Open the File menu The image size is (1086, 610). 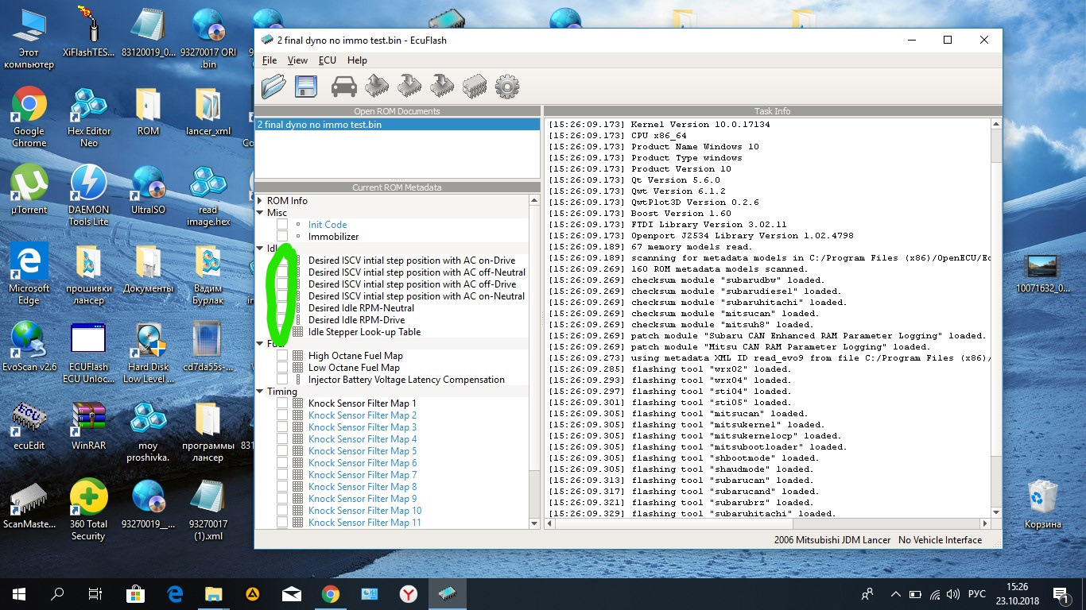(x=270, y=60)
